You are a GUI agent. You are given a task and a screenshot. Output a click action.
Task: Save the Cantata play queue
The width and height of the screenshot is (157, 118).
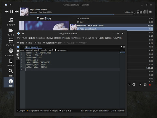click(145, 85)
